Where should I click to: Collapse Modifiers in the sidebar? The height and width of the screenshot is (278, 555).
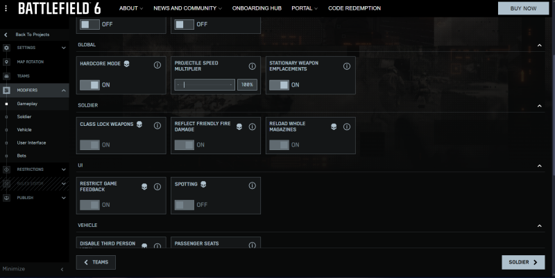(64, 91)
